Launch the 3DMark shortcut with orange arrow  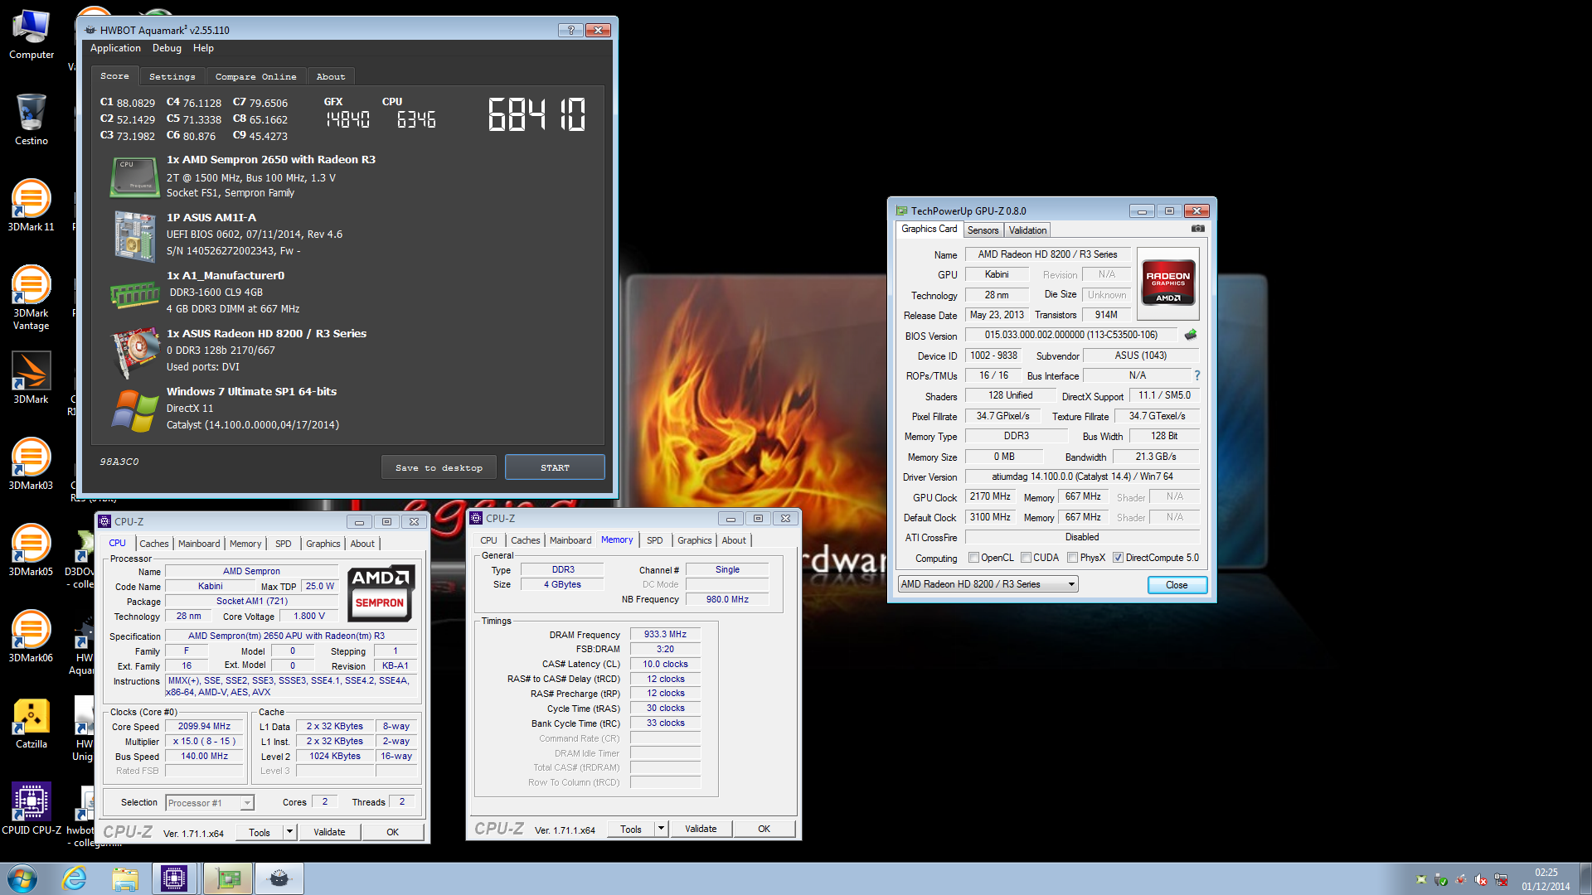pyautogui.click(x=32, y=379)
